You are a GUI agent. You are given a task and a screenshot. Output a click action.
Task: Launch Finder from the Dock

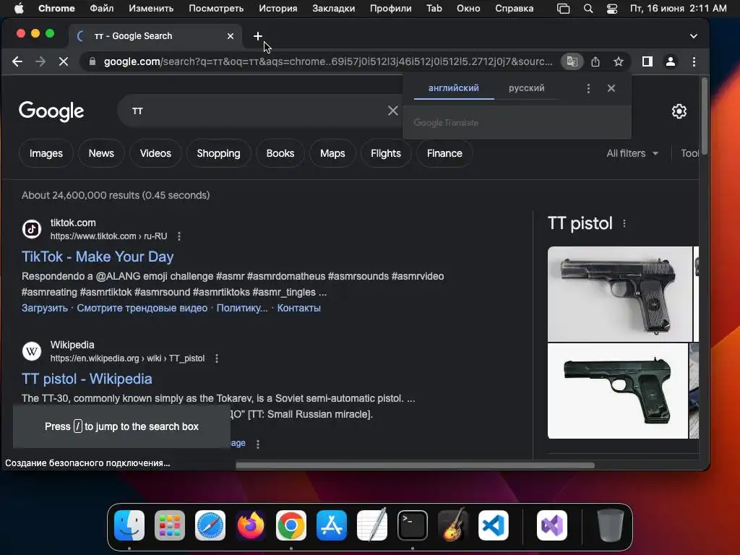coord(129,525)
